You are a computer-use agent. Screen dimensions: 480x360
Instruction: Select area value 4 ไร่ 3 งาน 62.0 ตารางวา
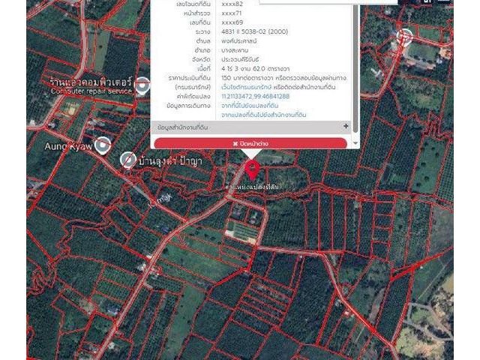coord(255,68)
